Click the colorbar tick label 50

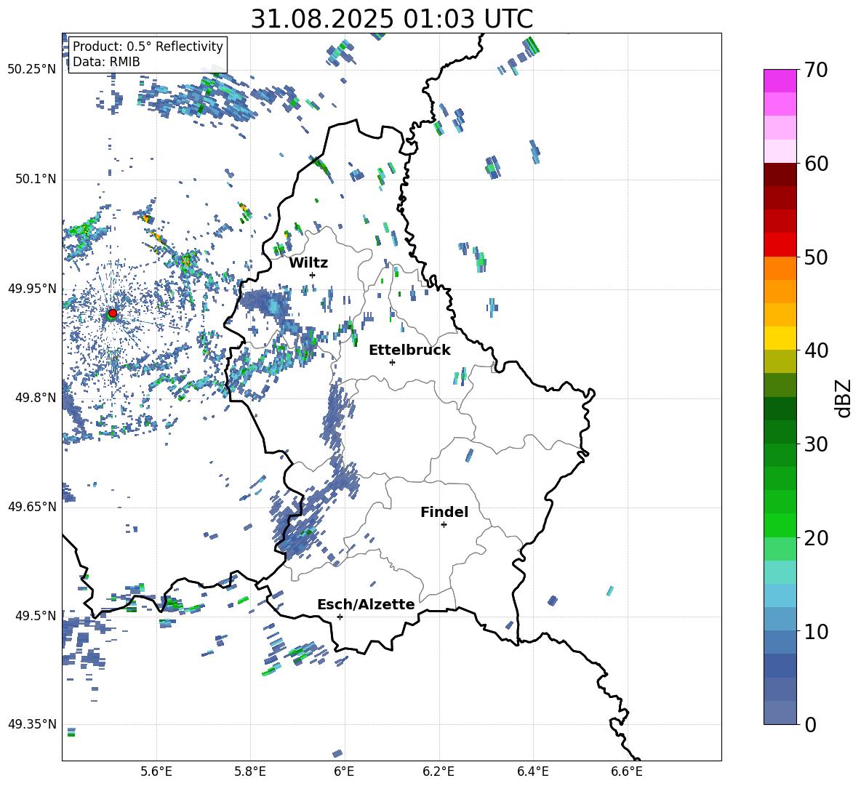[x=815, y=257]
